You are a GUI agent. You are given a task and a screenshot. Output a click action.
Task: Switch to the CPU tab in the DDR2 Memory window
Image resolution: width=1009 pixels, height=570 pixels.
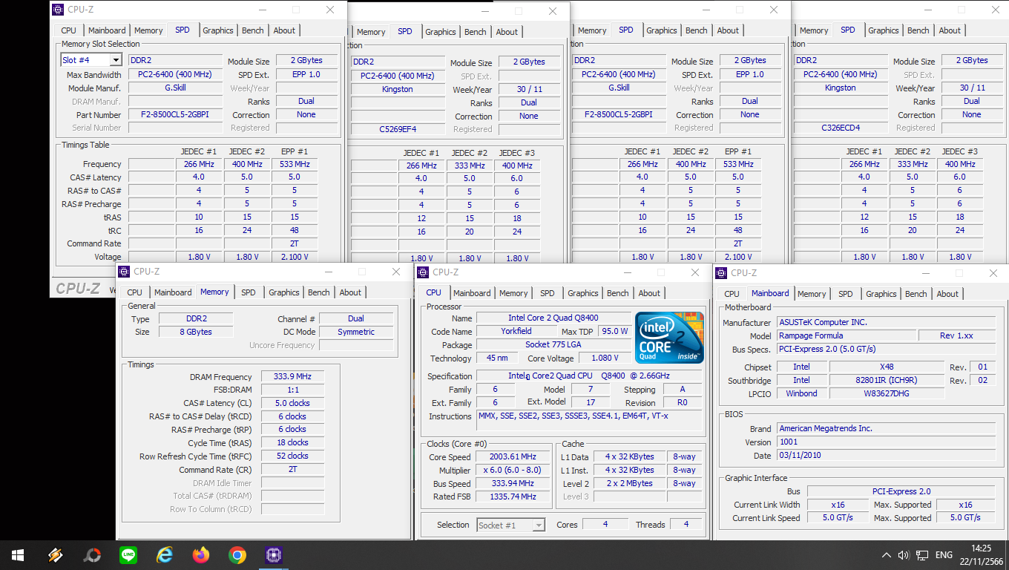134,292
